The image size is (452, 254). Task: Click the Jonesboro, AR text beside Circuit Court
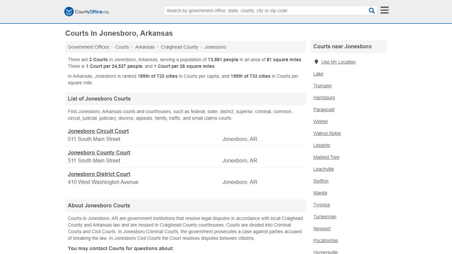coord(240,139)
